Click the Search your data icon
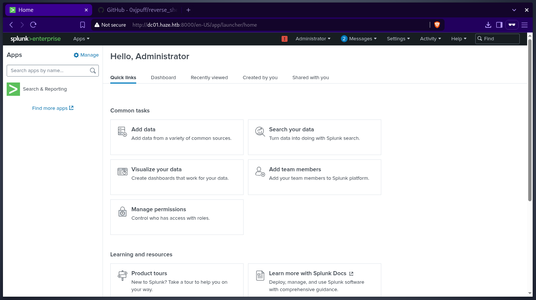Viewport: 536px width, 300px height. pyautogui.click(x=260, y=132)
